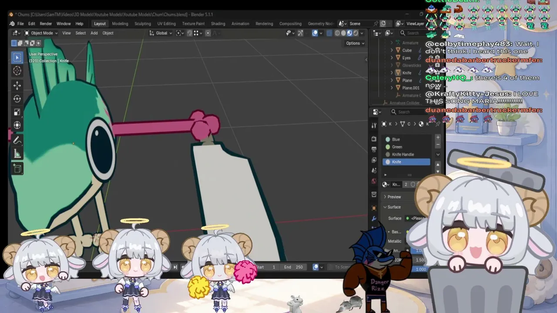557x313 pixels.
Task: Select new-selection mode icon in header
Action: click(14, 43)
